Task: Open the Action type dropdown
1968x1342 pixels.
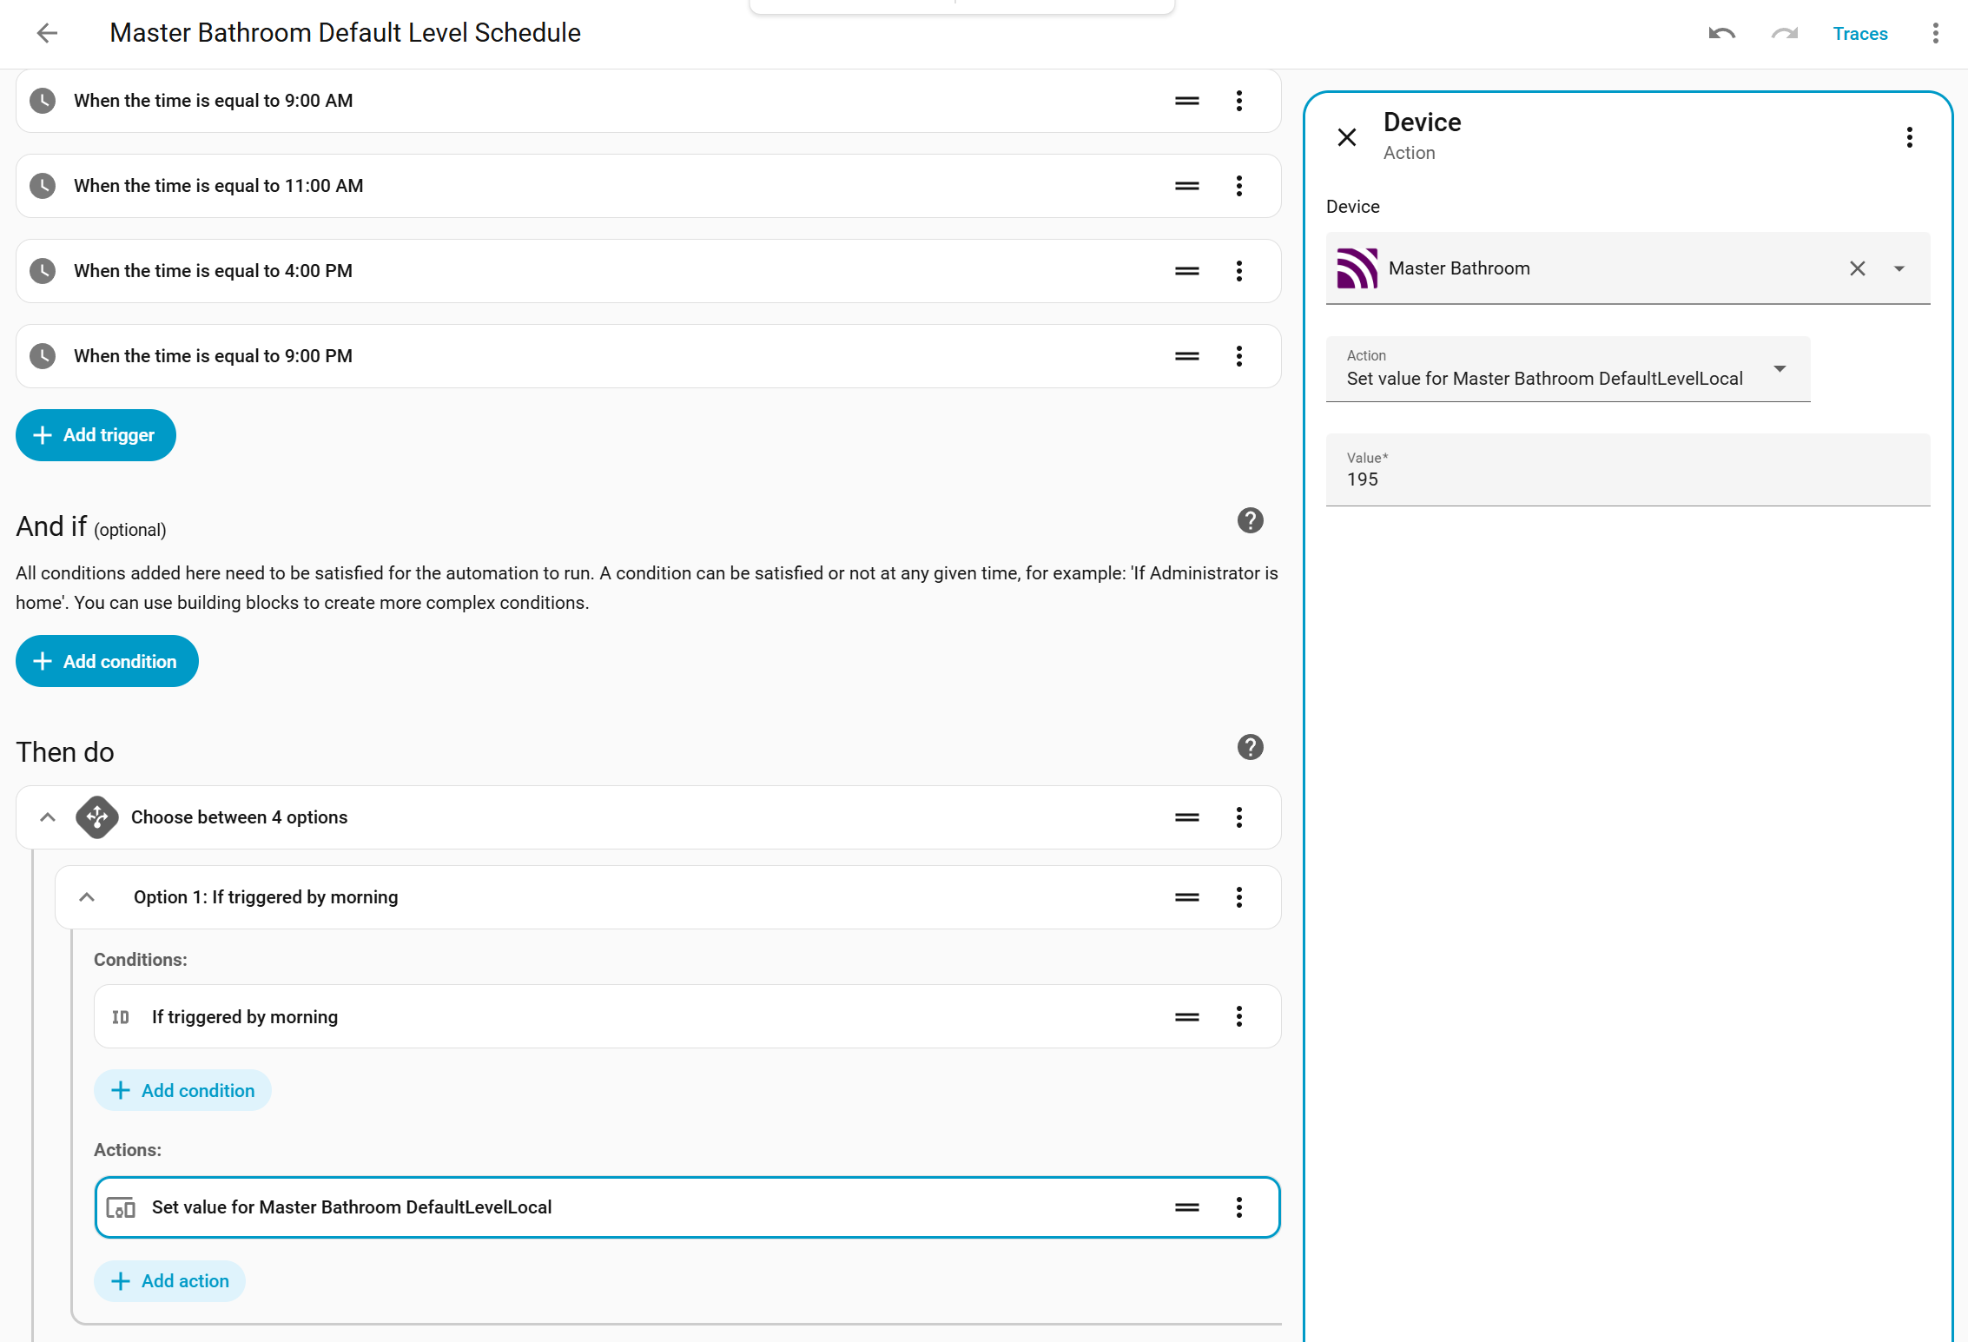Action: pyautogui.click(x=1780, y=369)
